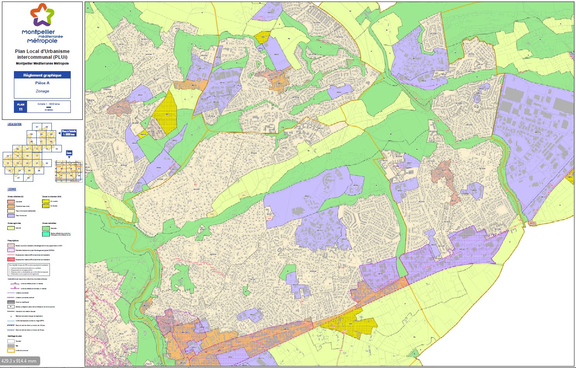Click the Centralité salmon legend swatch
Screen dimensions: 576x368
pyautogui.click(x=11, y=202)
